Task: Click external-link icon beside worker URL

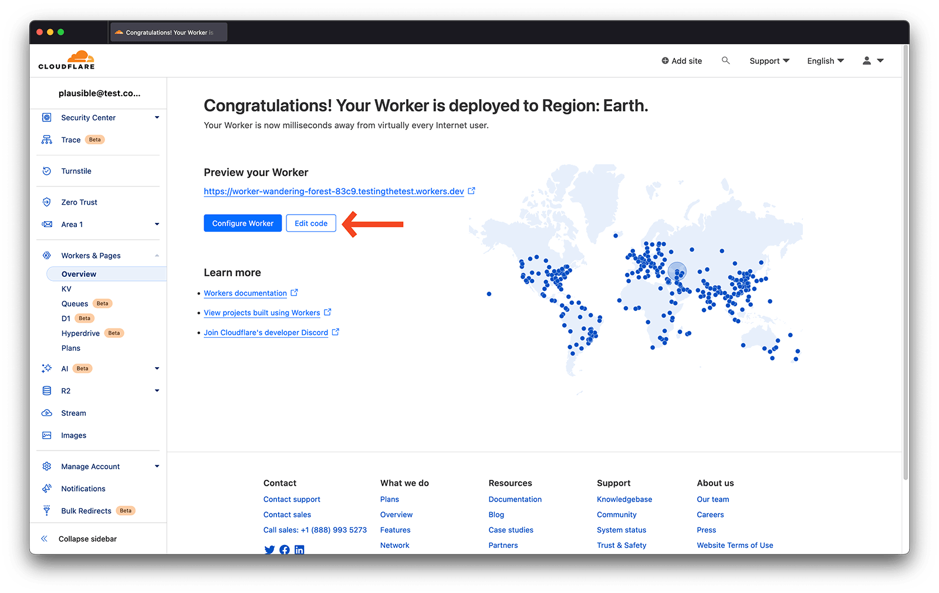Action: [x=471, y=191]
